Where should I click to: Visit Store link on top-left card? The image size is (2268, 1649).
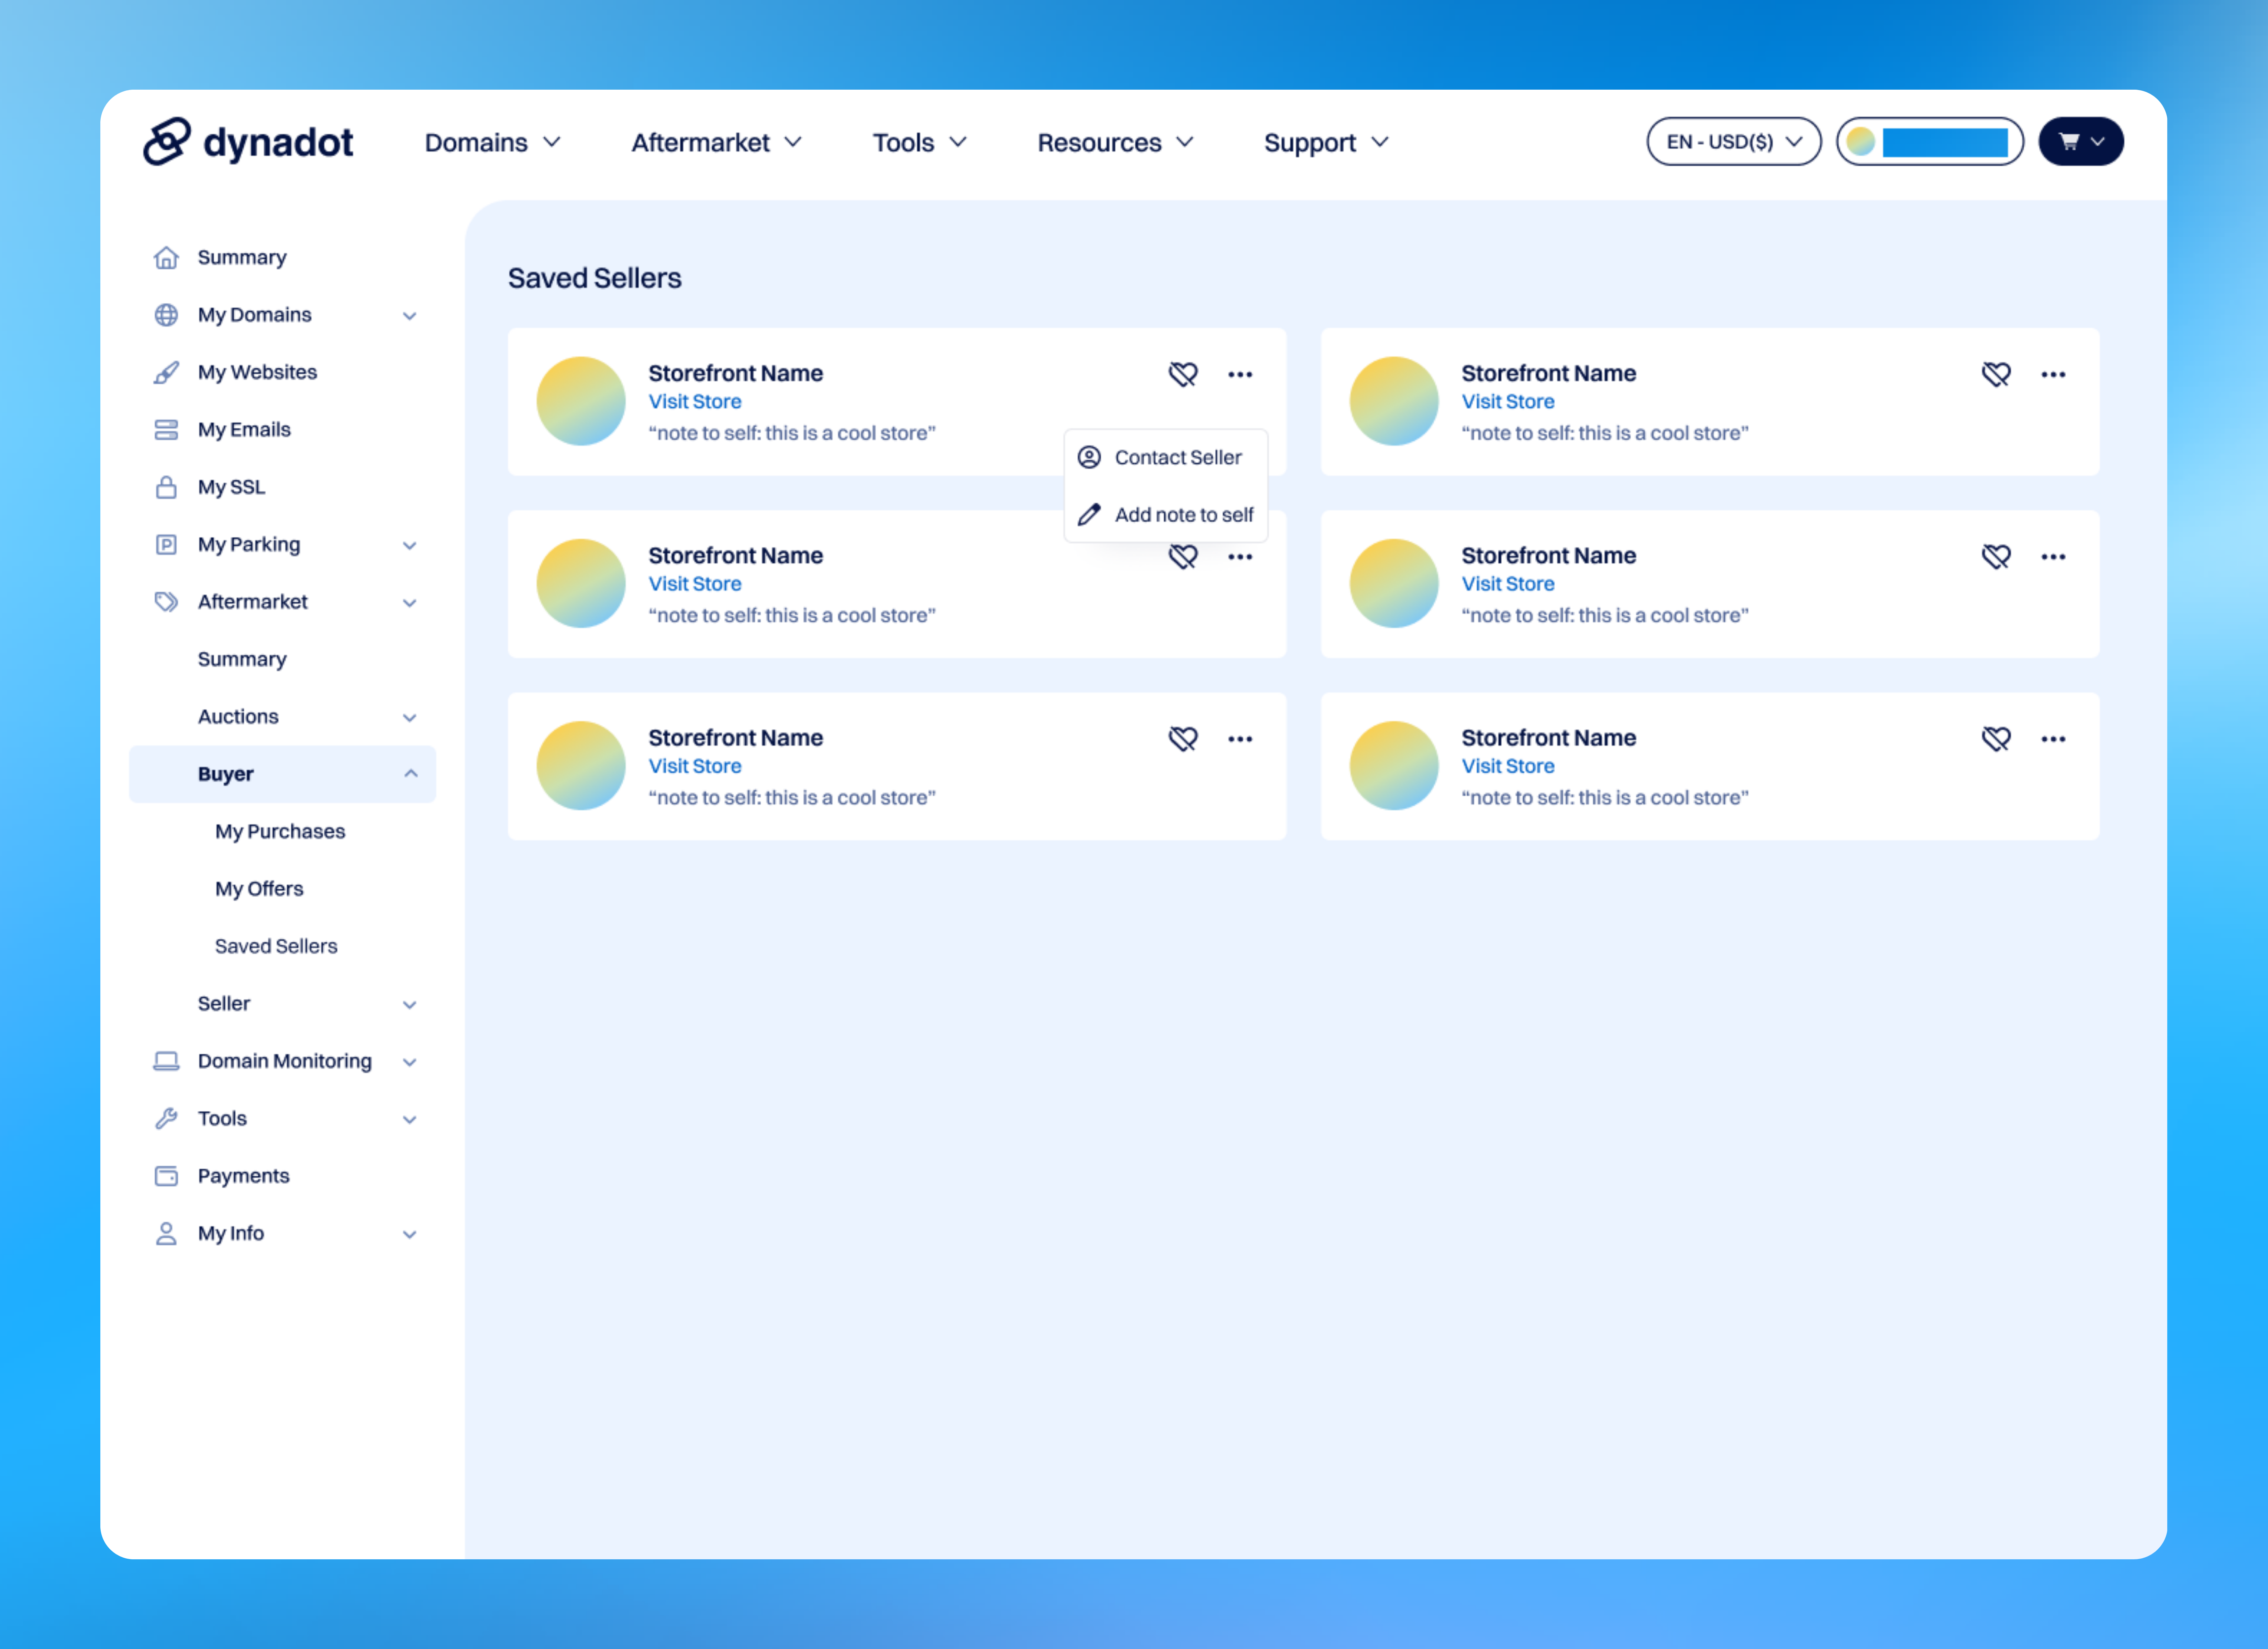point(695,402)
